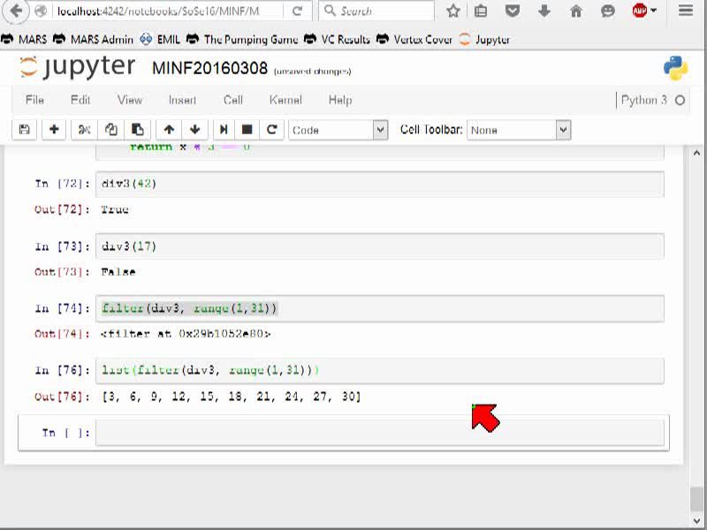This screenshot has height=530, width=707.
Task: Open the Cell Toolbar None dropdown
Action: [x=519, y=130]
